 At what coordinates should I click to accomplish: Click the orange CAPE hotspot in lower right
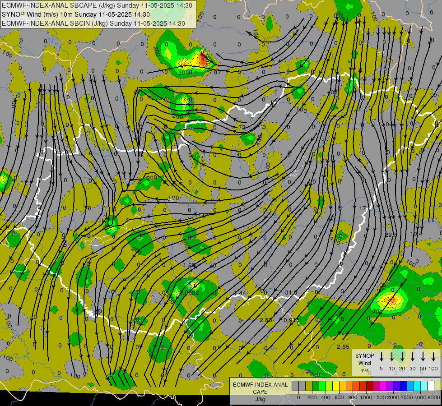coord(393,300)
